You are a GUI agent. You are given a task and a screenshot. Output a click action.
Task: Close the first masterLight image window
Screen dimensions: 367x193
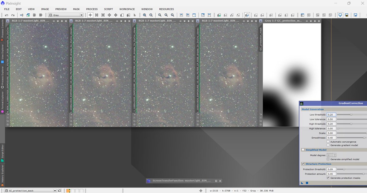66,21
